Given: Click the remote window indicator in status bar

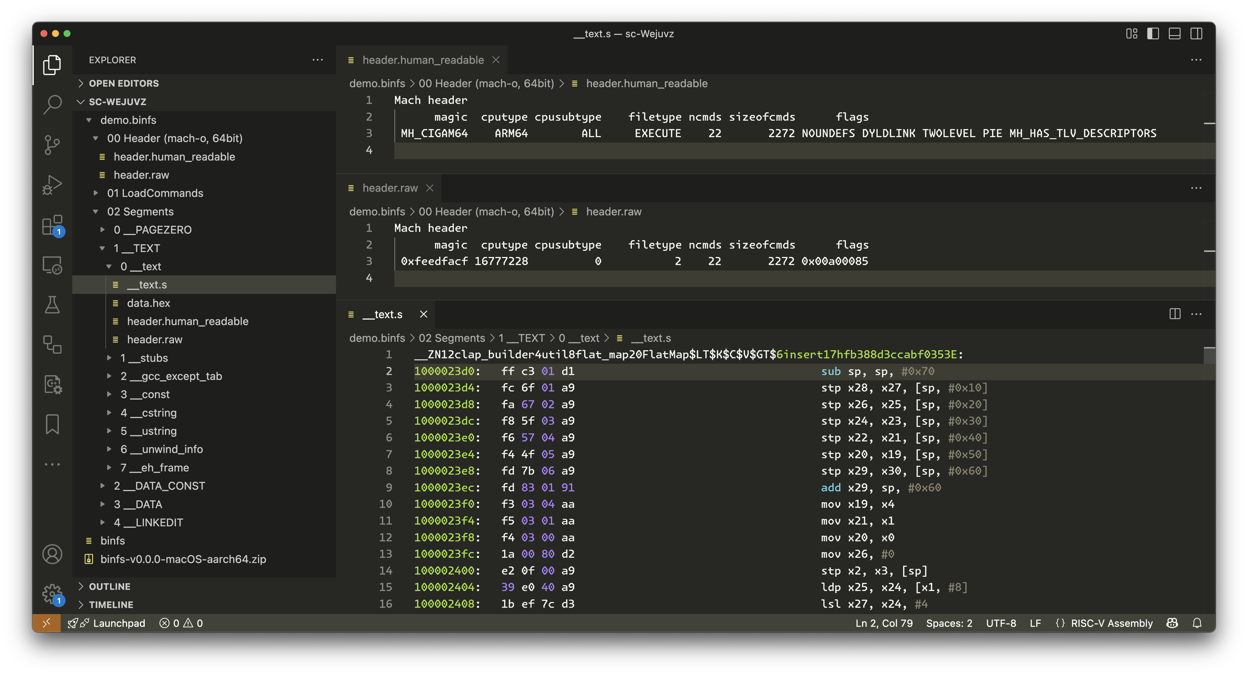Looking at the screenshot, I should (x=47, y=623).
